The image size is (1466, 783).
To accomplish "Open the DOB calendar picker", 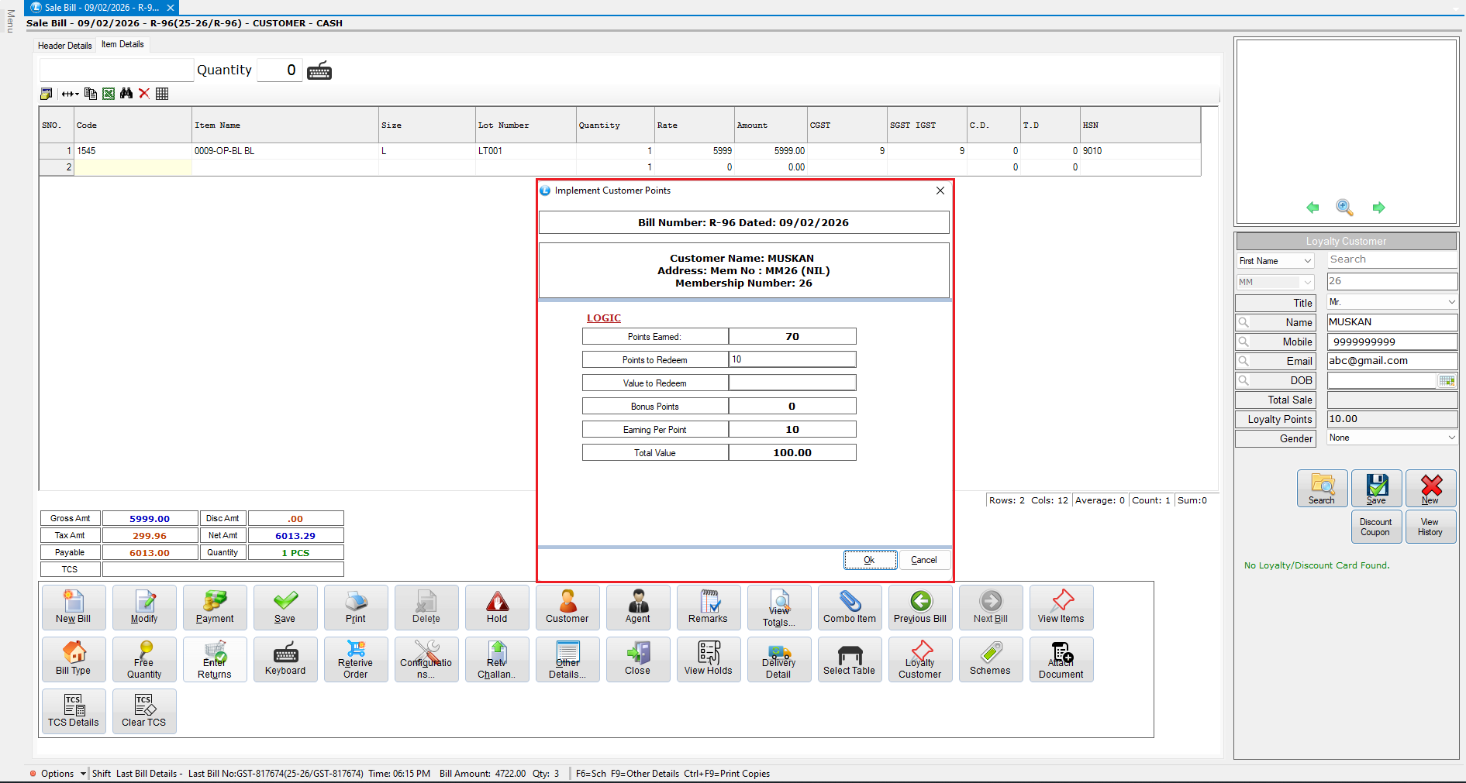I will click(1447, 380).
